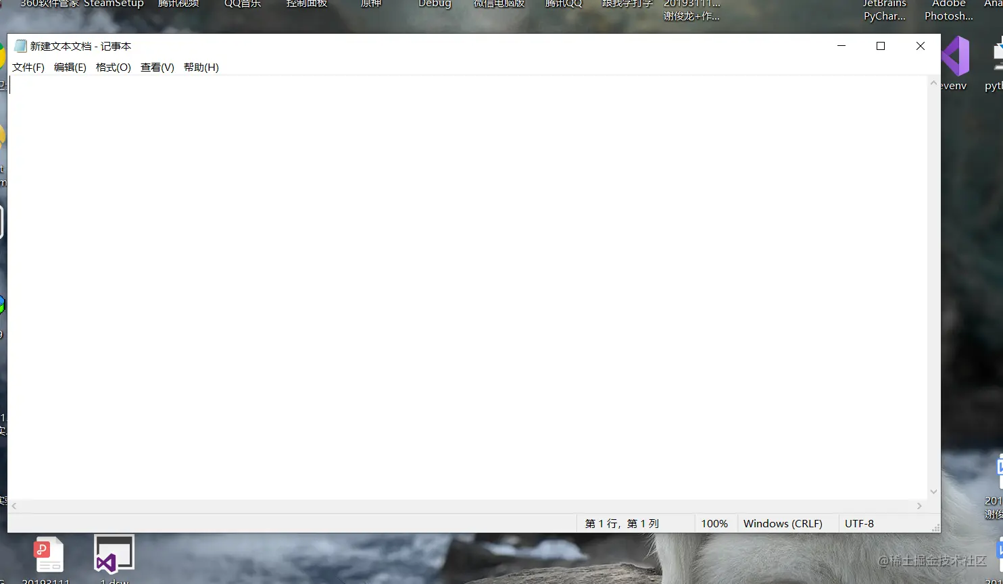Viewport: 1003px width, 584px height.
Task: Open the 文件(F) menu in Notepad
Action: click(28, 68)
